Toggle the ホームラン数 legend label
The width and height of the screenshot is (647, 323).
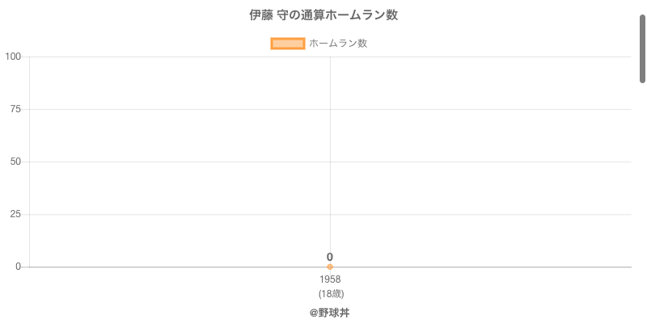click(338, 44)
